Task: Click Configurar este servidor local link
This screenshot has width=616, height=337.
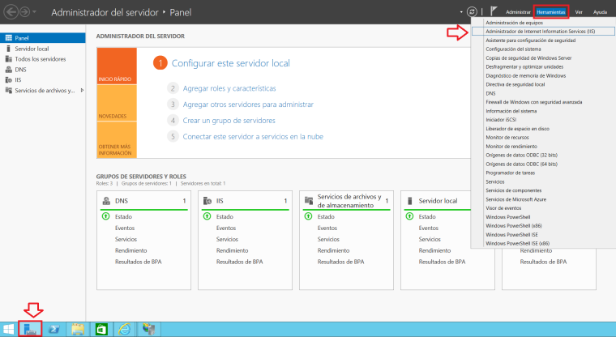Action: (230, 63)
